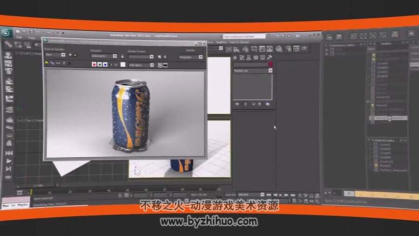Open the Render Preset dropdown
This screenshot has height=236, width=419.
(x=141, y=56)
